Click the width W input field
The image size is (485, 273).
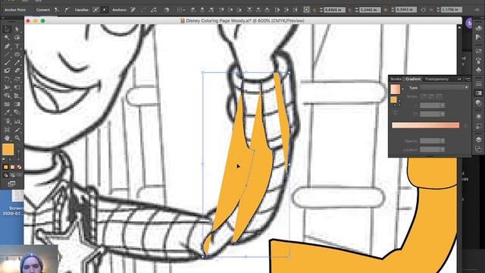point(406,10)
